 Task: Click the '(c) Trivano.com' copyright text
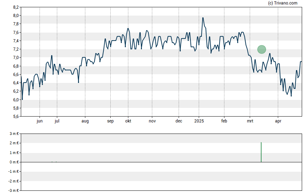coord(283,3)
